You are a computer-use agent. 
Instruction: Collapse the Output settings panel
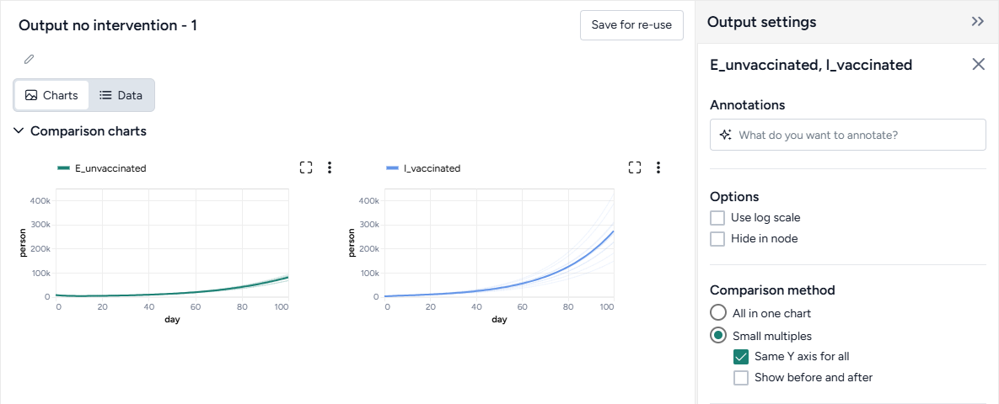(x=978, y=22)
